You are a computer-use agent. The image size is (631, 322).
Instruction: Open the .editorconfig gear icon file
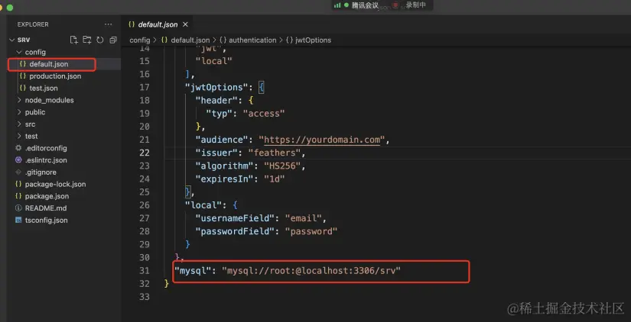pos(18,148)
